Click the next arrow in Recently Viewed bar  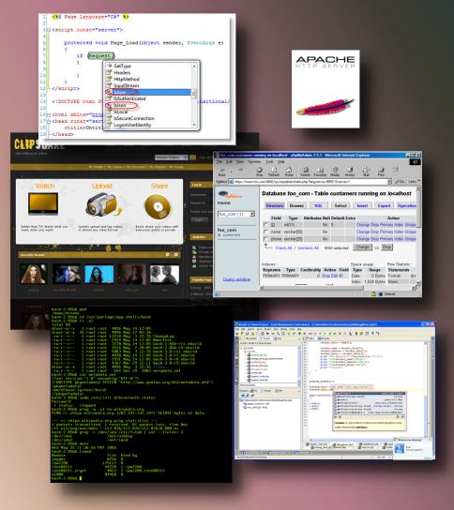tap(176, 255)
